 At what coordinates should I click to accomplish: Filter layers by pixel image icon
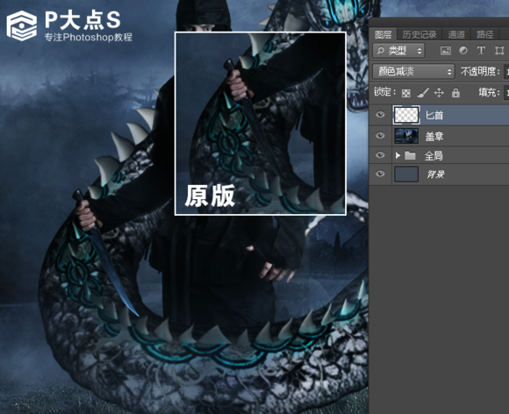click(x=446, y=51)
